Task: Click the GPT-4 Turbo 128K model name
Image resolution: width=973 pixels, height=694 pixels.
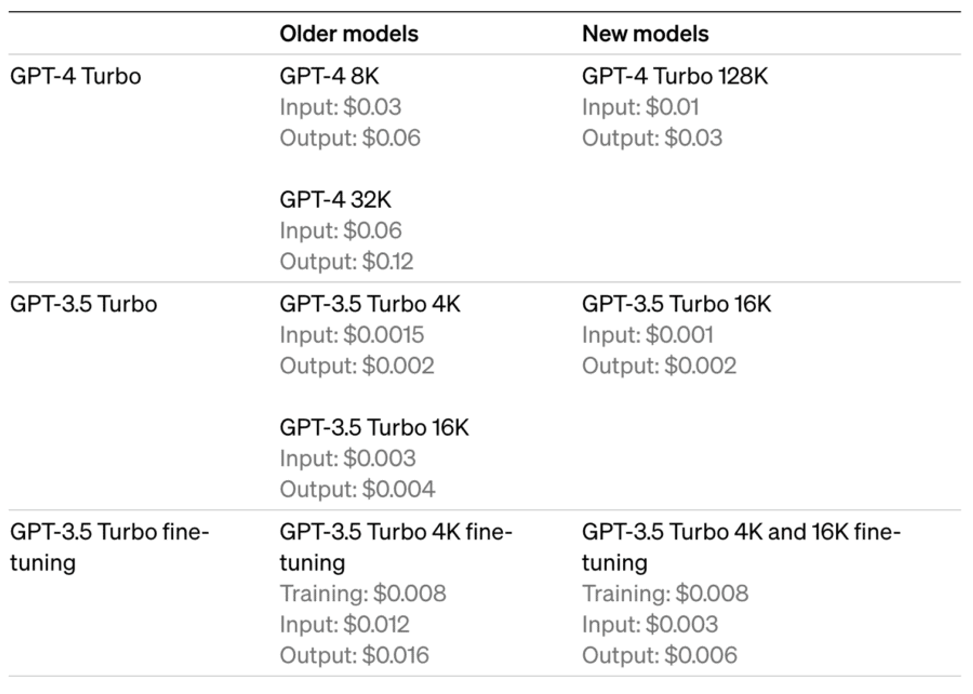Action: (x=675, y=76)
